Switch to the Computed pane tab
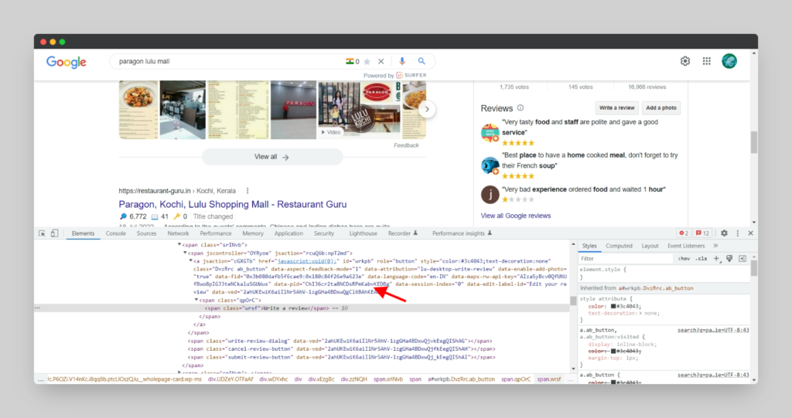This screenshot has height=418, width=792. 619,246
